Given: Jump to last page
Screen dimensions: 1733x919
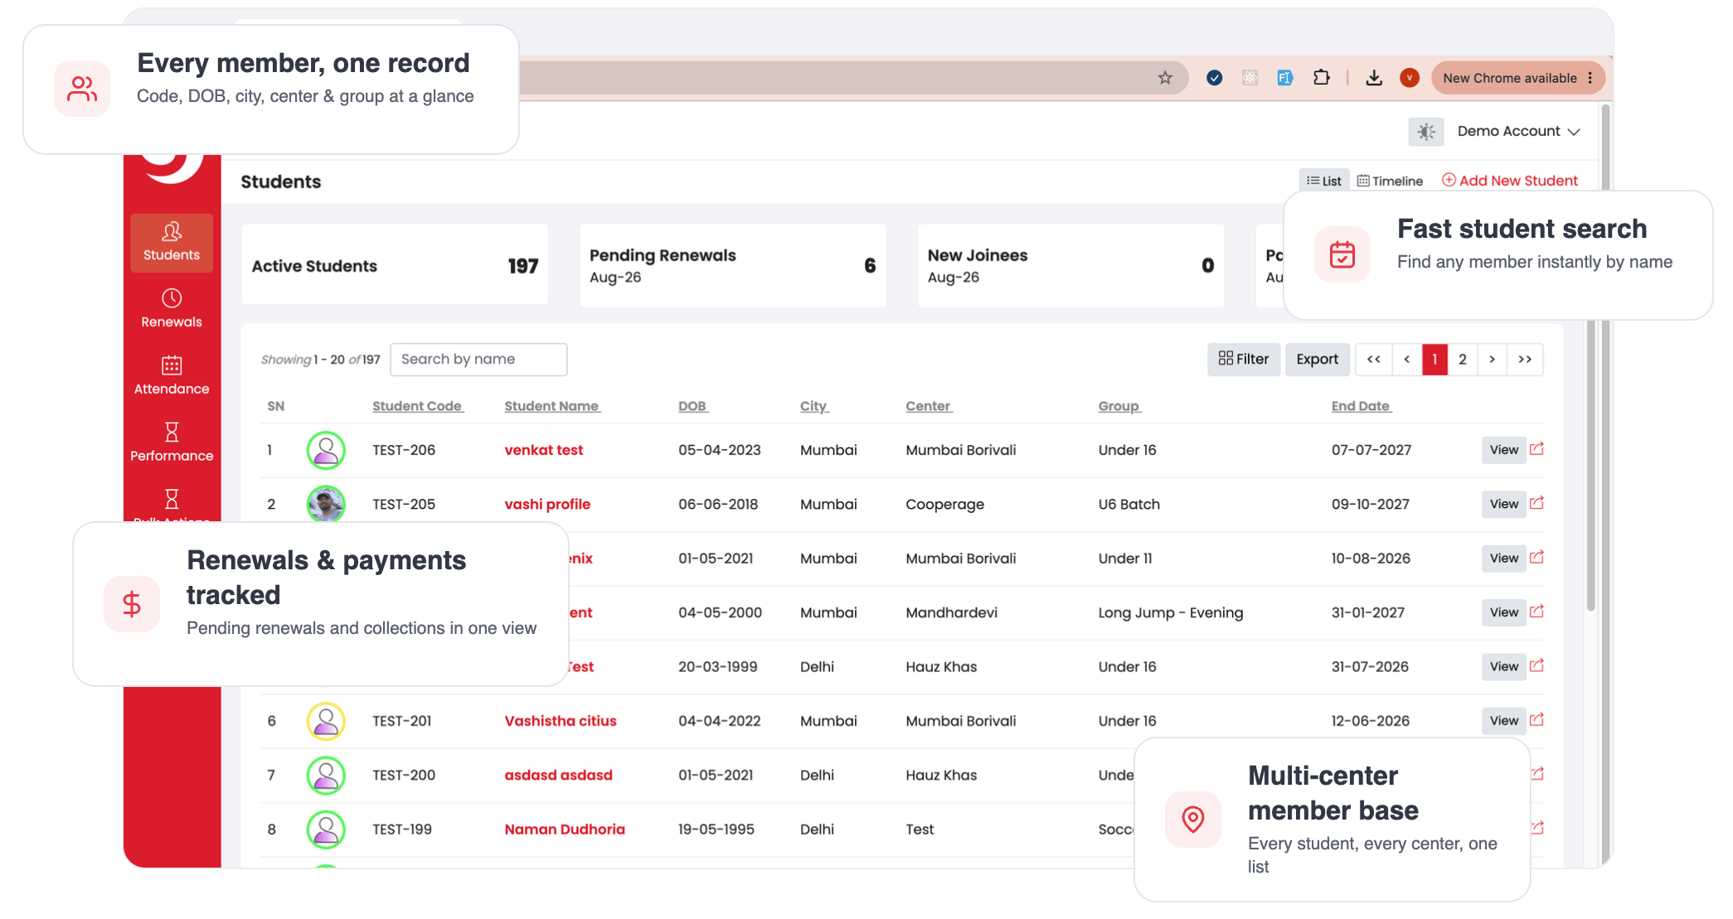Looking at the screenshot, I should click(1525, 359).
